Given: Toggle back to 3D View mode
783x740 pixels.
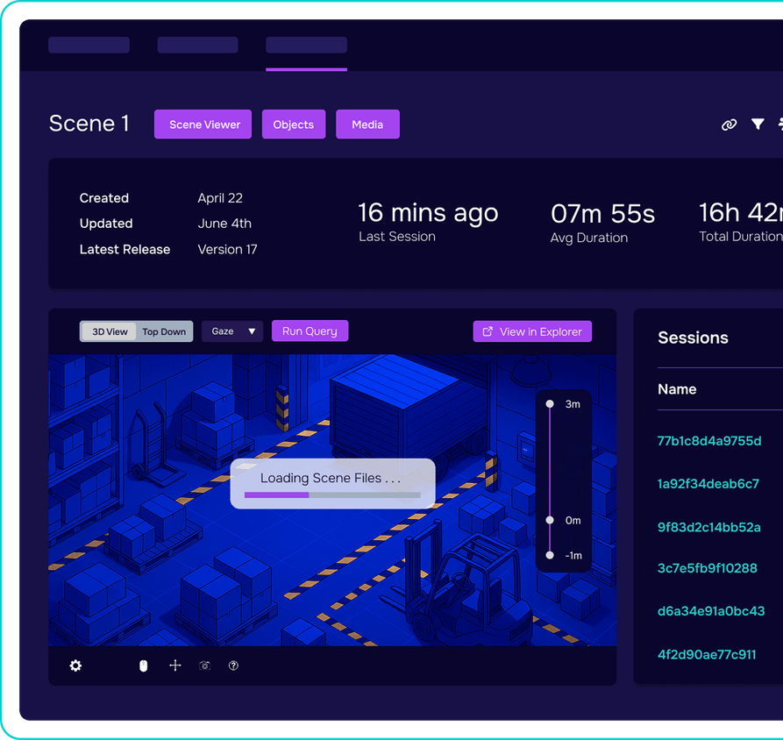Looking at the screenshot, I should coord(107,331).
